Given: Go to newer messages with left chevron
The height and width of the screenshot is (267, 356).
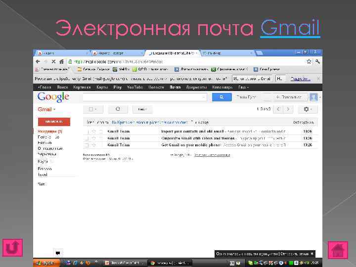Looking at the screenshot, I should coord(278,109).
